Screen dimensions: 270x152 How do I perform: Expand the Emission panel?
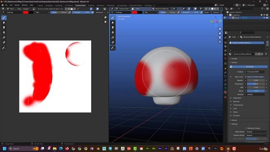[x=236, y=116]
